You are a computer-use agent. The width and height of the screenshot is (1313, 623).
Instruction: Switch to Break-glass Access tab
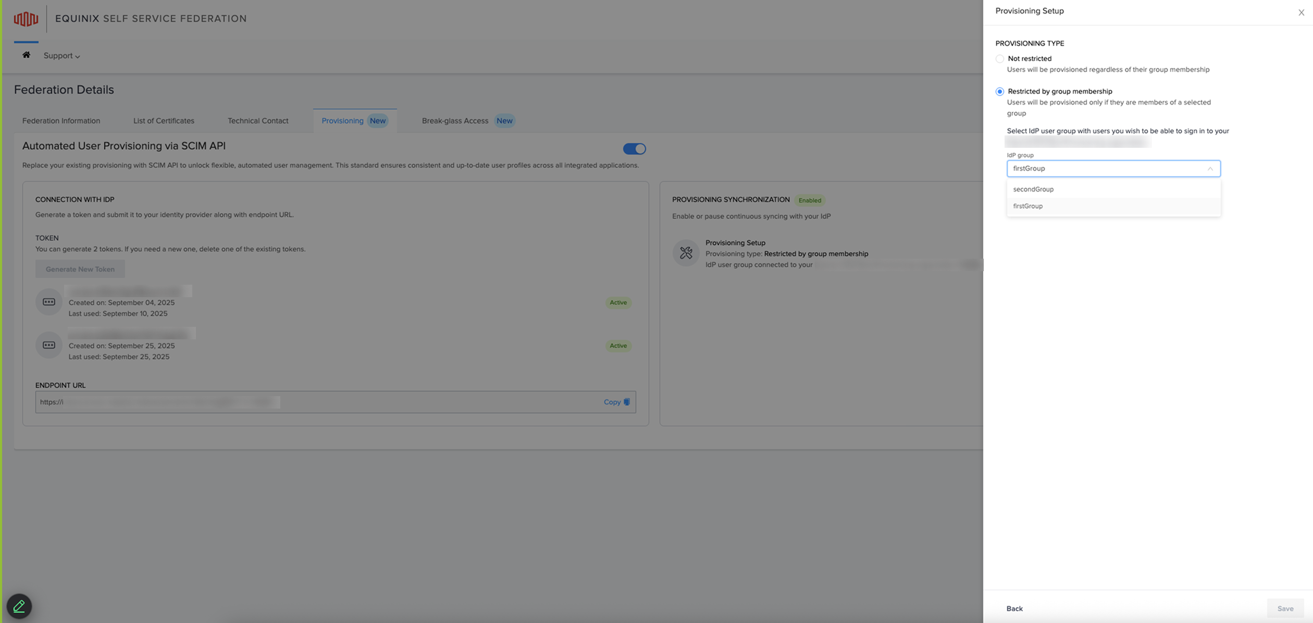[455, 121]
